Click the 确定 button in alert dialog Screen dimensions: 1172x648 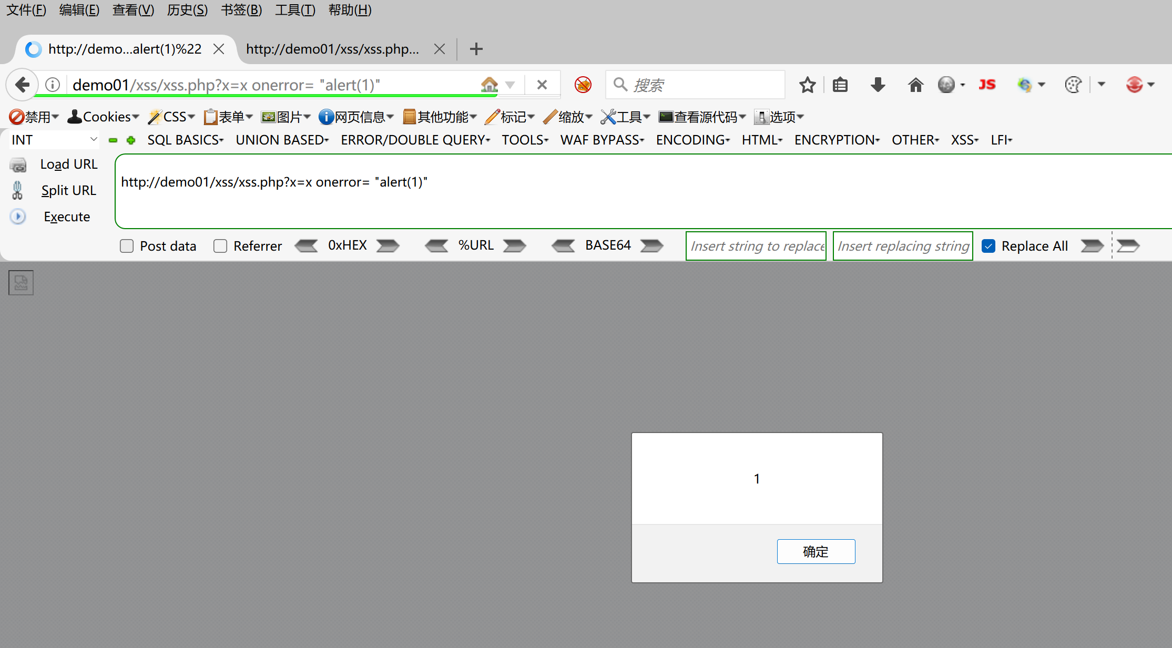point(816,551)
